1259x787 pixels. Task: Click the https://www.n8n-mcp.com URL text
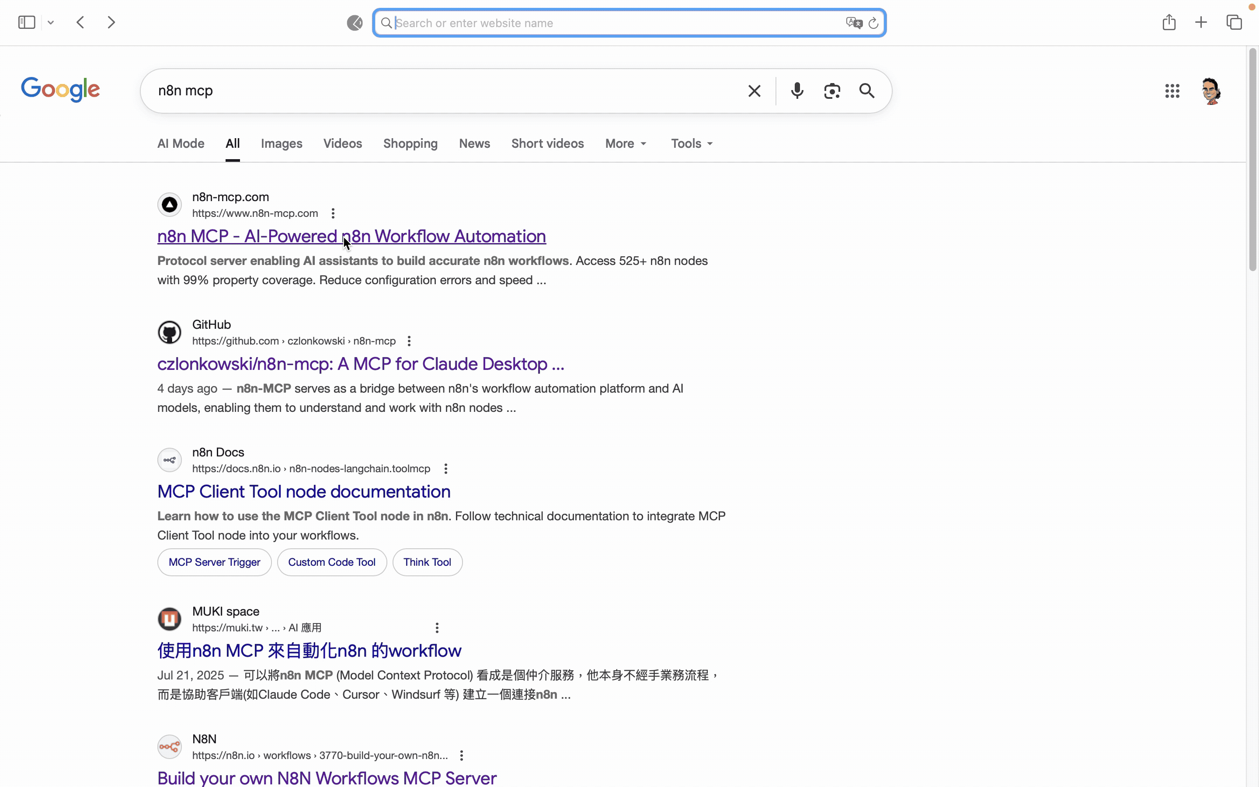255,213
